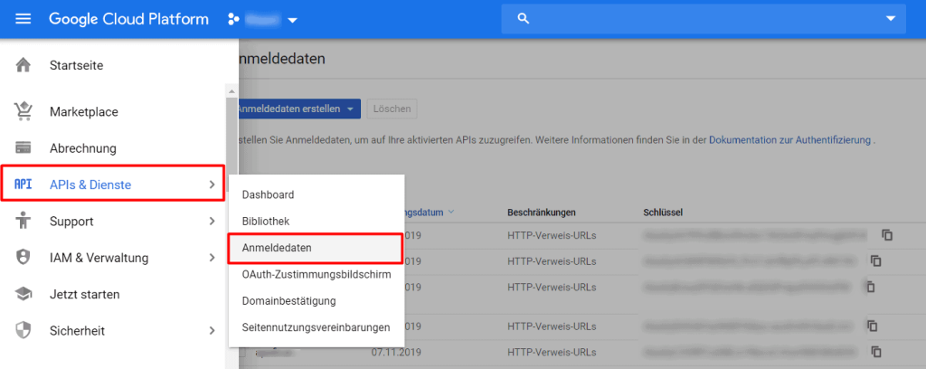Open Abrechnung in sidebar
Image resolution: width=926 pixels, height=369 pixels.
[82, 148]
